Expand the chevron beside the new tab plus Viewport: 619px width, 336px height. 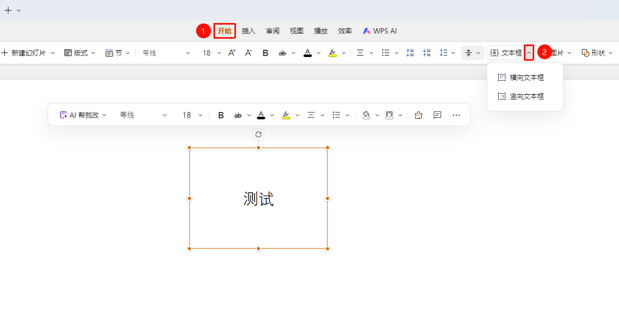click(x=18, y=10)
